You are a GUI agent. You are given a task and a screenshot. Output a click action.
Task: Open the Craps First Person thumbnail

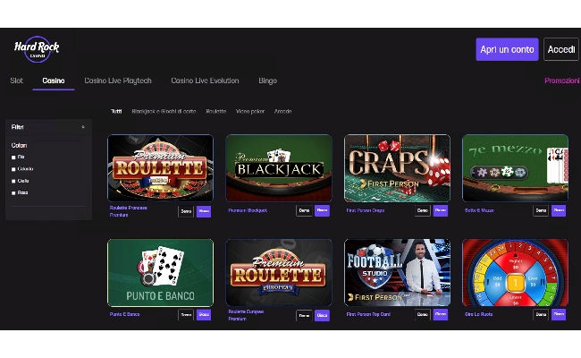pos(397,168)
